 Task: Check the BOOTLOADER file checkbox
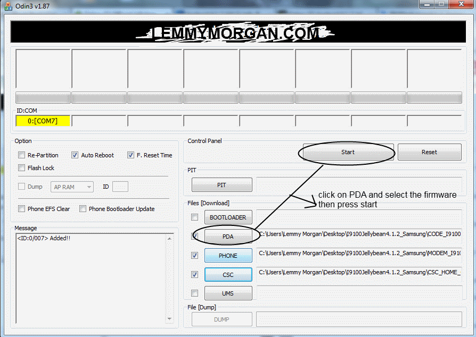pos(194,217)
